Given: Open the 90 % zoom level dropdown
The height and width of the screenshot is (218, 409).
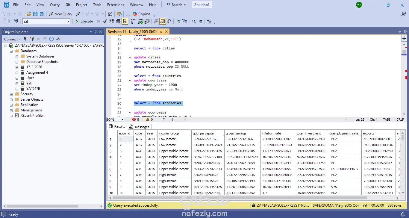Looking at the screenshot, I should point(122,119).
